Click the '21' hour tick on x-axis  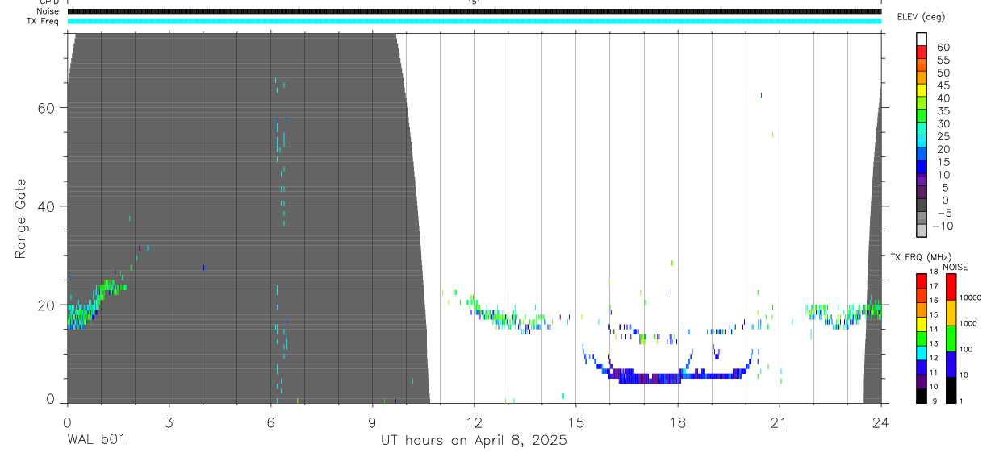[779, 422]
